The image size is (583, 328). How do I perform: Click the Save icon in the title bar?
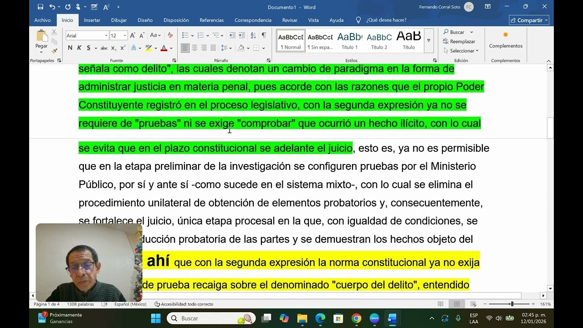point(41,7)
